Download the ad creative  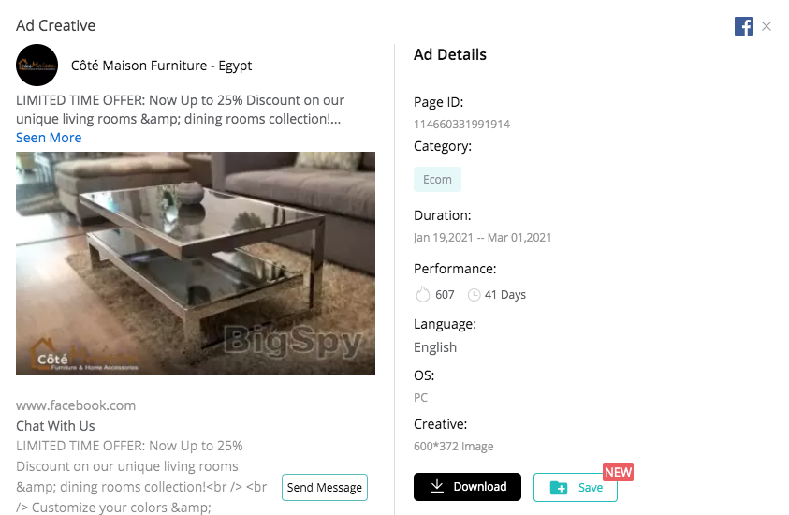[467, 487]
